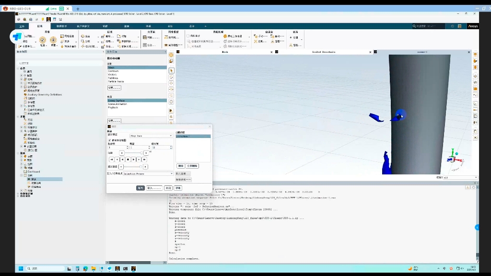Select Playback in the animations list

point(113,107)
